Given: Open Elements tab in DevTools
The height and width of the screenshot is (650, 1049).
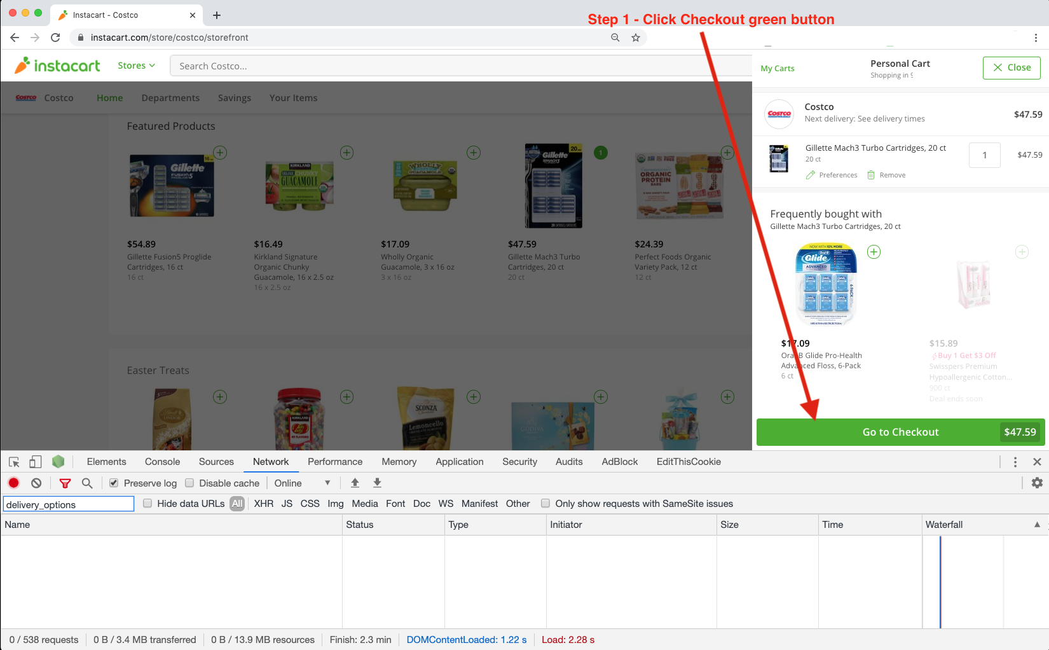Looking at the screenshot, I should coord(106,462).
